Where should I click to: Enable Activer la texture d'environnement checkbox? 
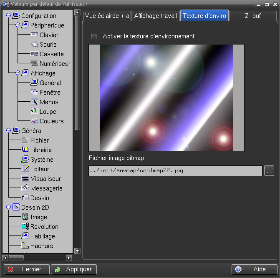coord(93,36)
